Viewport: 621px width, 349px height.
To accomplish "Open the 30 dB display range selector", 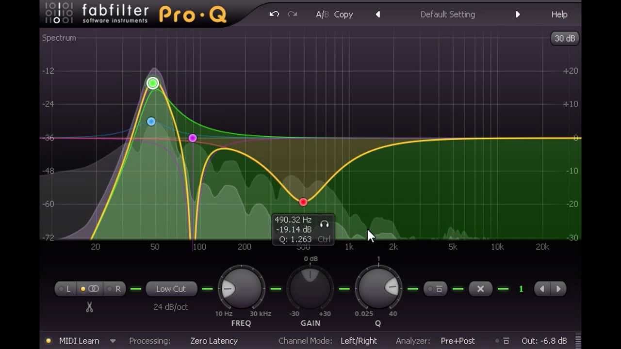I will [565, 38].
